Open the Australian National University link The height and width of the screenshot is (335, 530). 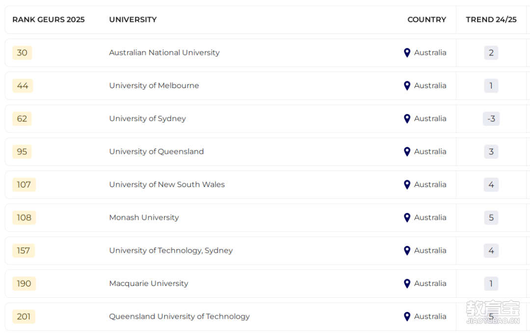164,52
